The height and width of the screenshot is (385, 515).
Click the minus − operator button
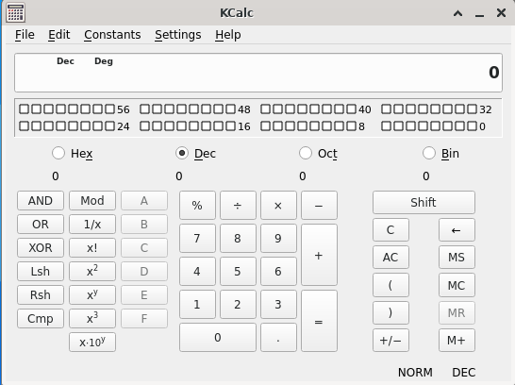(x=319, y=206)
